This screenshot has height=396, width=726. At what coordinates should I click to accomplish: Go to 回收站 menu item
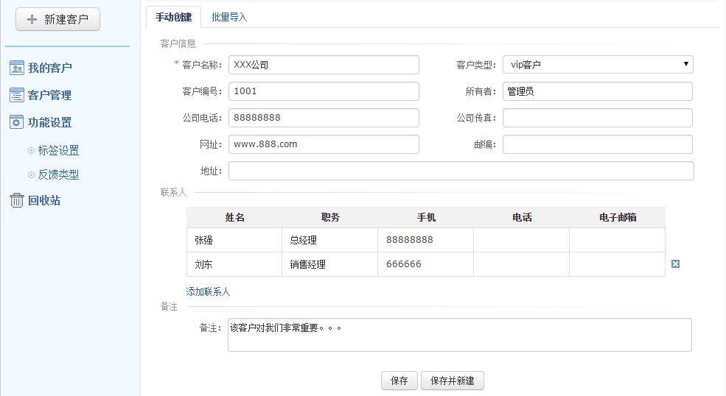[44, 200]
